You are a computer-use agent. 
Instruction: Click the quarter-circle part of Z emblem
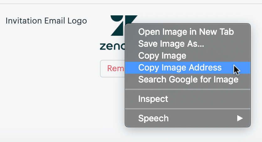[117, 19]
